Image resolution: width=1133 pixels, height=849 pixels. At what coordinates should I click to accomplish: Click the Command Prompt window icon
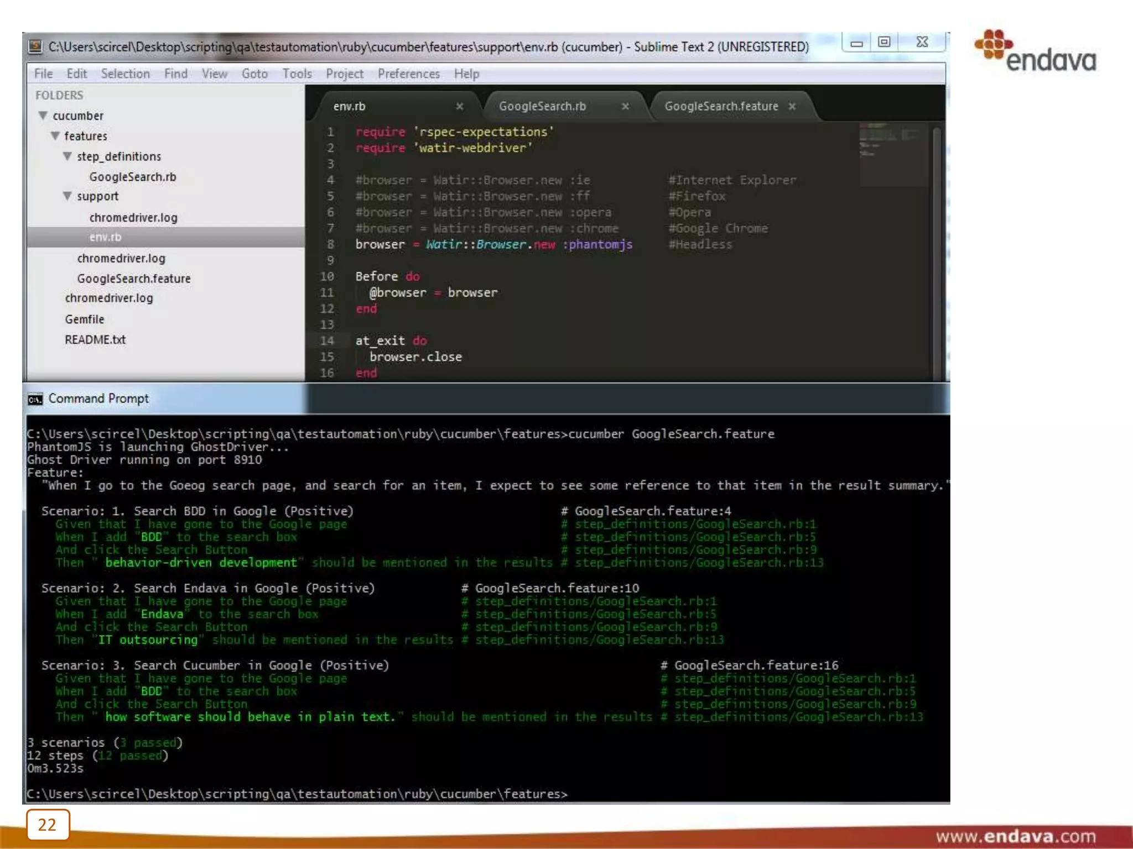coord(35,399)
